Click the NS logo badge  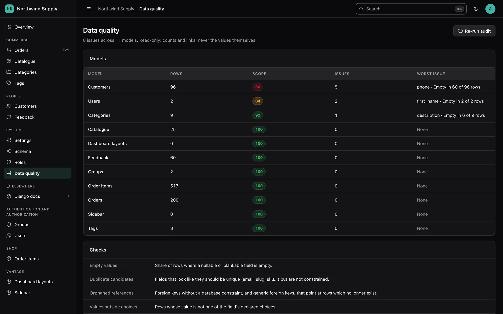(x=9, y=9)
